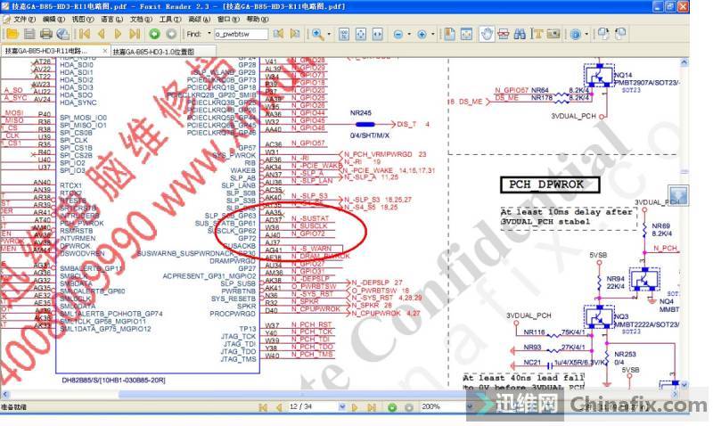Viewport: 713px width, 426px height.
Task: Click the blue info help icon
Action: coord(575,35)
